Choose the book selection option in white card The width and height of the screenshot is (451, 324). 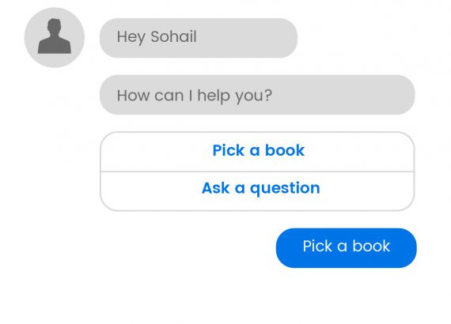tap(257, 152)
